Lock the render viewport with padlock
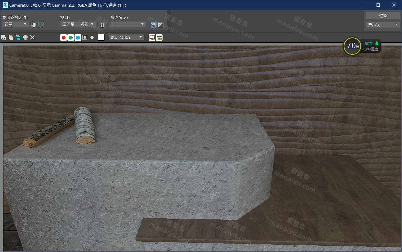The height and width of the screenshot is (252, 402). tap(102, 25)
